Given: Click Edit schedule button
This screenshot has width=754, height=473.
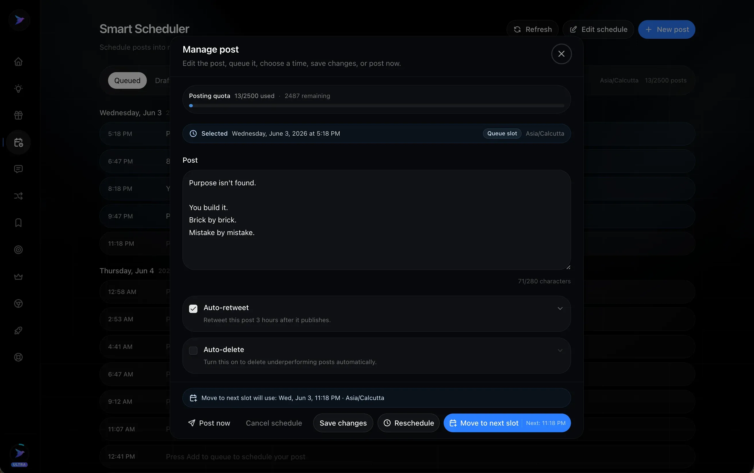Looking at the screenshot, I should point(598,29).
